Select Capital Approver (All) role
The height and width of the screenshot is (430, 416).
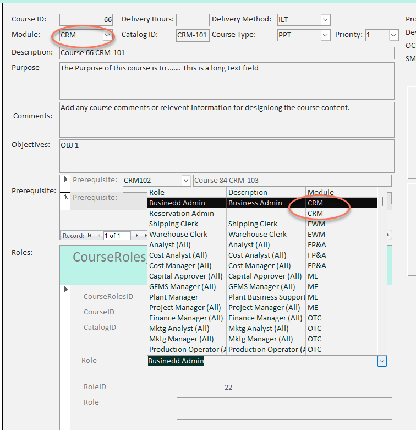click(x=262, y=276)
